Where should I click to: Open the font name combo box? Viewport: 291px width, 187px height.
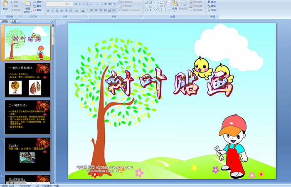tap(55, 4)
